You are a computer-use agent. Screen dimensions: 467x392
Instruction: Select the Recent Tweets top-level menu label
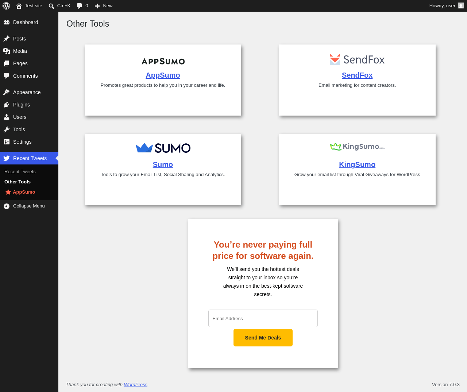point(30,158)
